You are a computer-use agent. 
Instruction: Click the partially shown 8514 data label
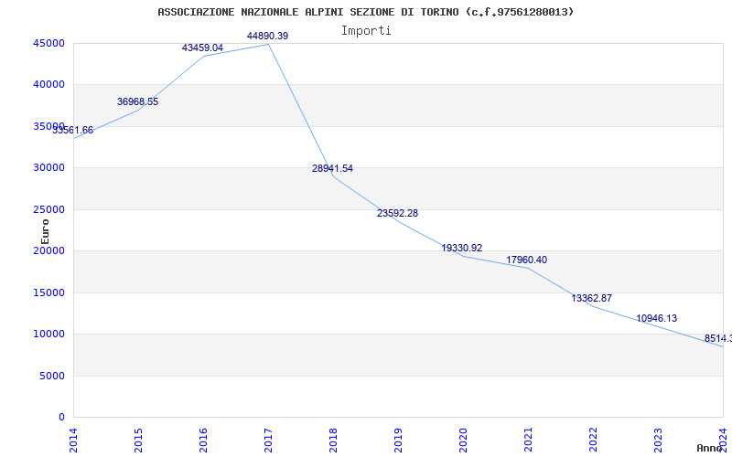718,338
